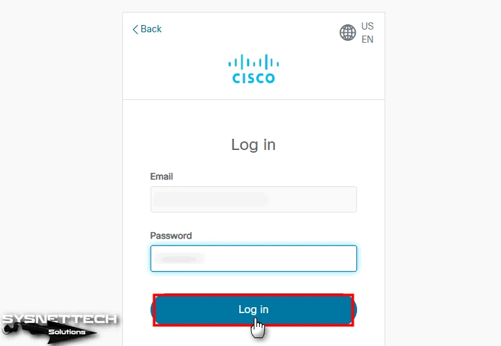Click the Log in page heading
501x346 pixels.
pyautogui.click(x=253, y=145)
